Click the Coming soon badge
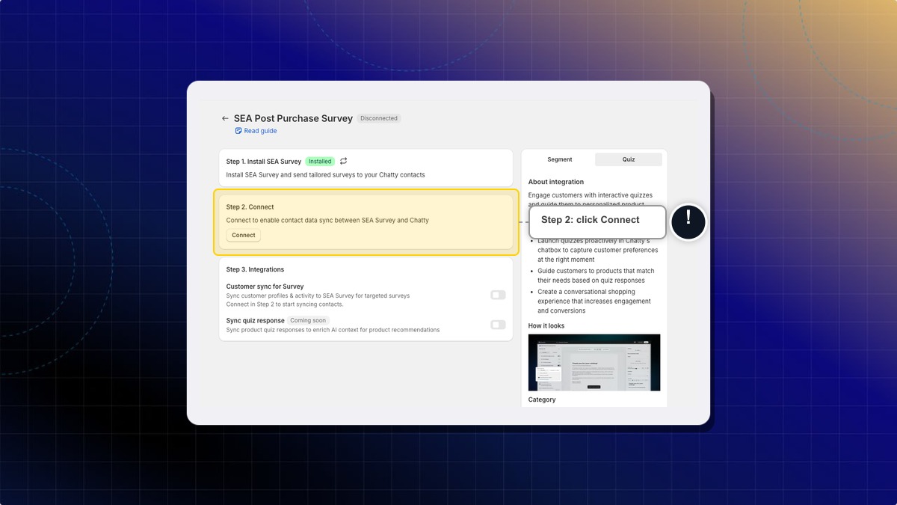This screenshot has width=897, height=505. tap(308, 320)
